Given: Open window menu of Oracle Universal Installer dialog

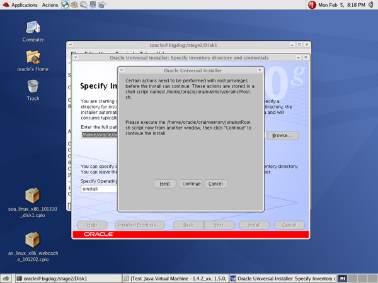Looking at the screenshot, I should [x=122, y=70].
